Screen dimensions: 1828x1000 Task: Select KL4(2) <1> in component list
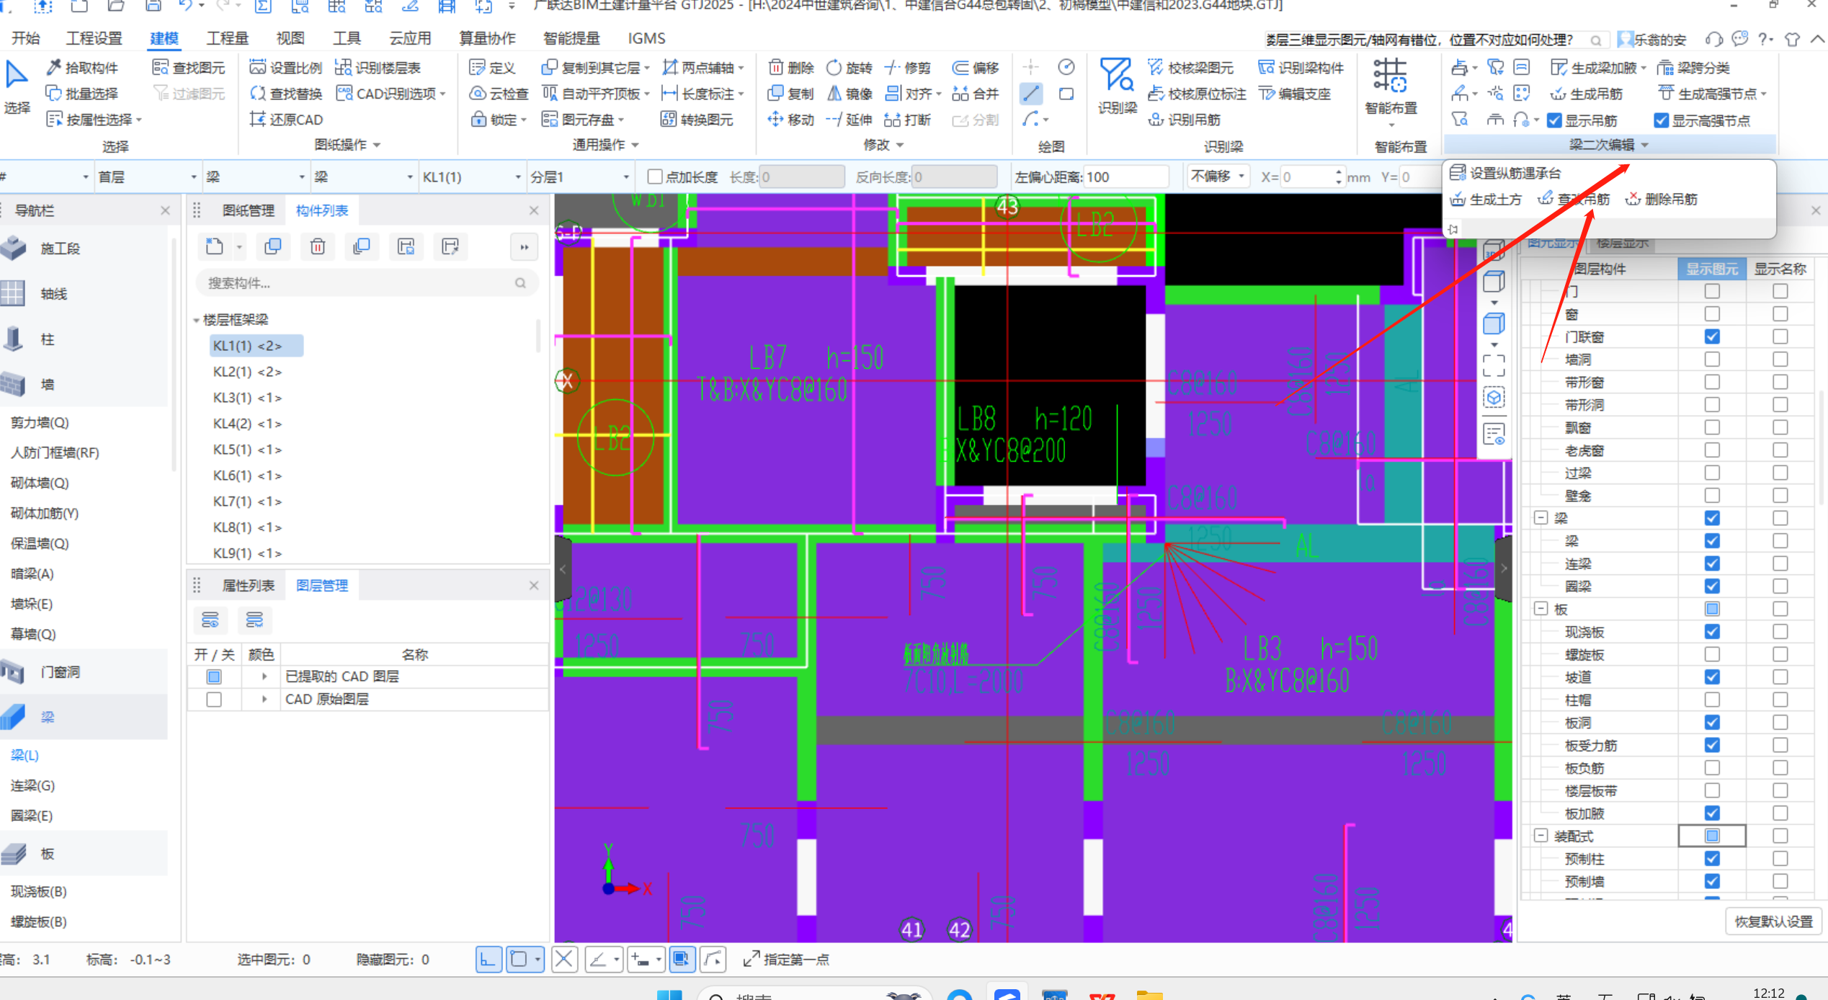coord(247,424)
